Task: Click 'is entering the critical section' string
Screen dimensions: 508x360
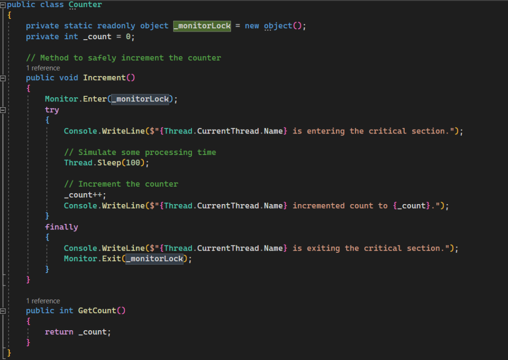Action: (x=373, y=131)
